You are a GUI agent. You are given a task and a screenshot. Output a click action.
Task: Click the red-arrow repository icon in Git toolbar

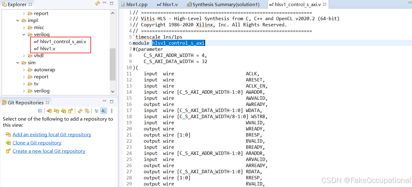point(49,111)
